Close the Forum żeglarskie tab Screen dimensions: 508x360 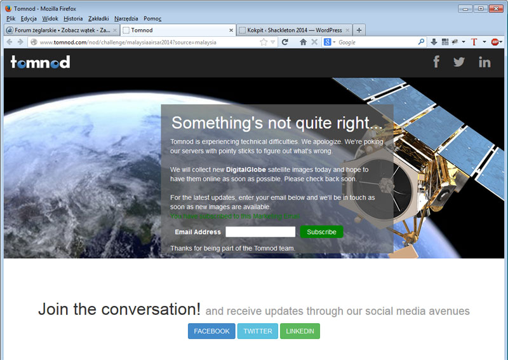point(115,30)
